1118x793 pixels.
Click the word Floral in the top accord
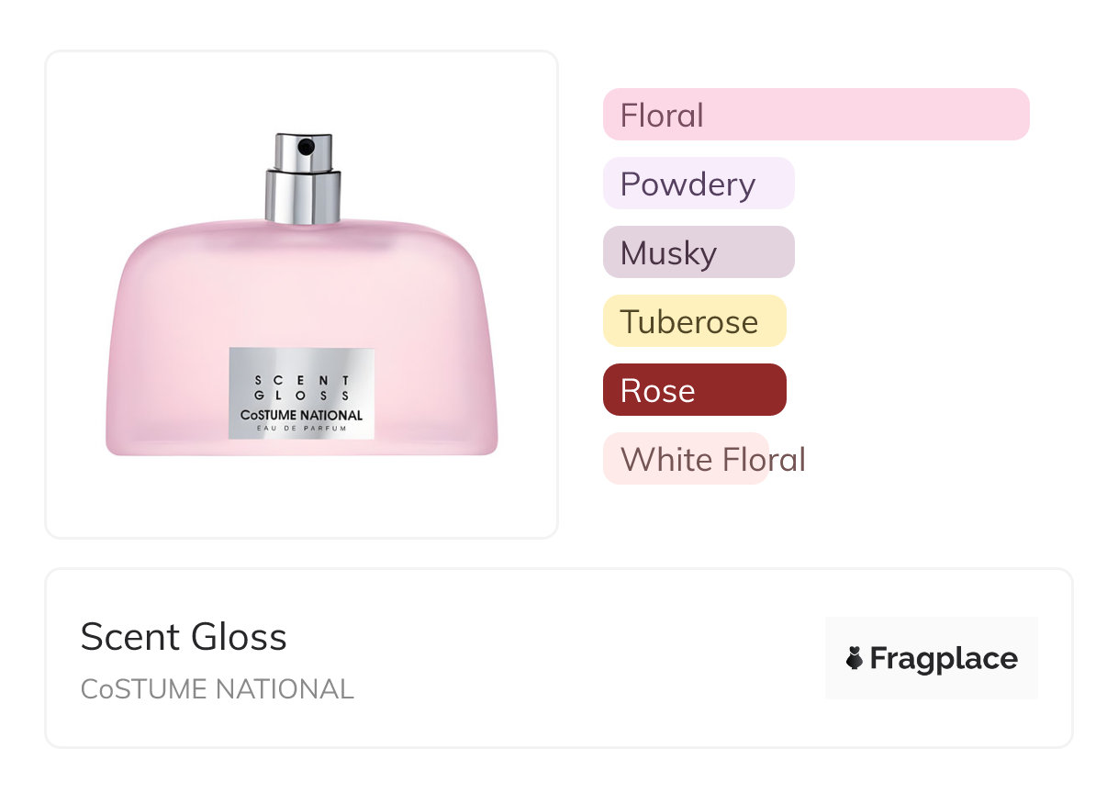(662, 115)
